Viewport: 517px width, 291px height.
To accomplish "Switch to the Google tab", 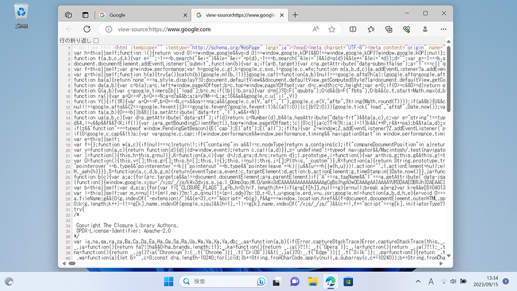I will (143, 15).
